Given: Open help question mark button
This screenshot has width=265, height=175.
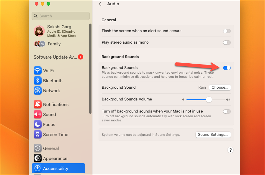Looking at the screenshot, I should [230, 150].
